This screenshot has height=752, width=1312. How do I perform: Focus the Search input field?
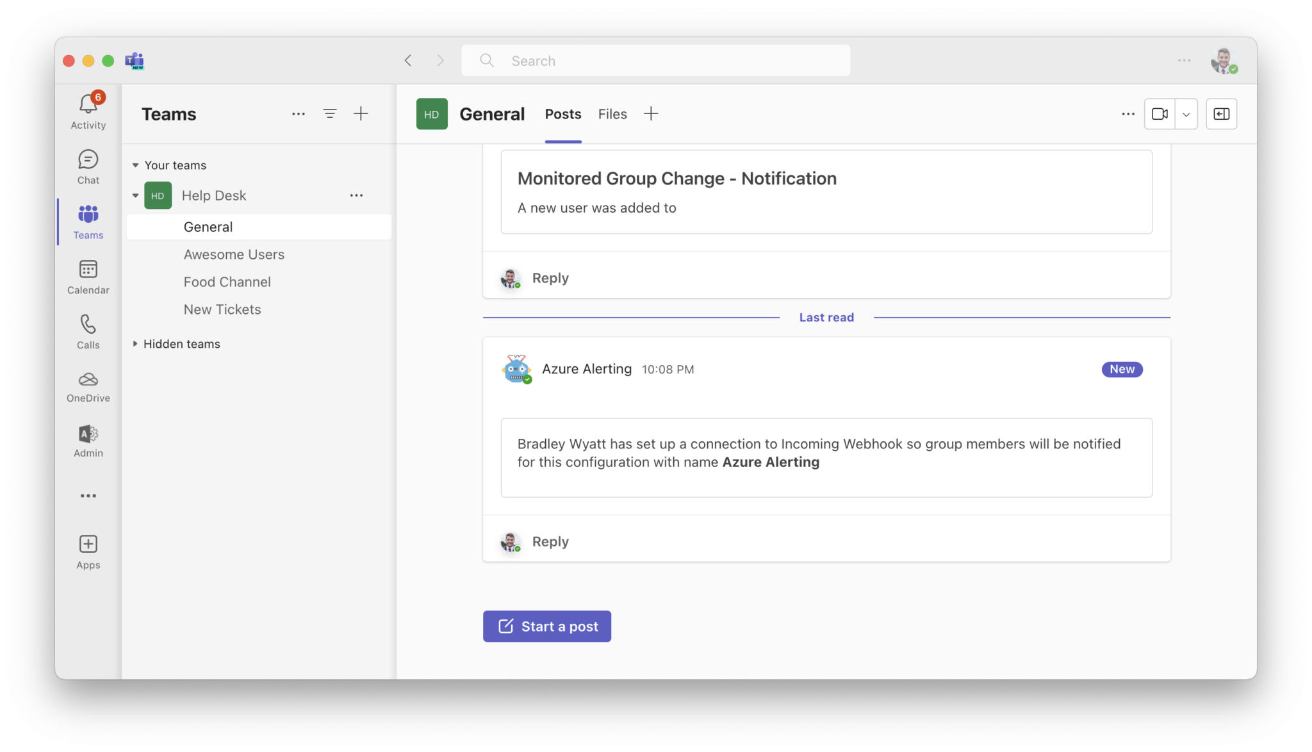pyautogui.click(x=656, y=60)
